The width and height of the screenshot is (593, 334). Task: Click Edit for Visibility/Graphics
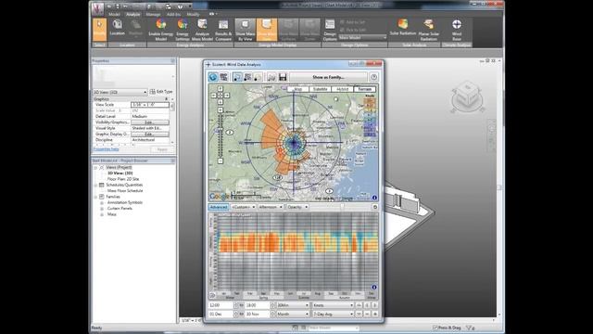coord(150,122)
